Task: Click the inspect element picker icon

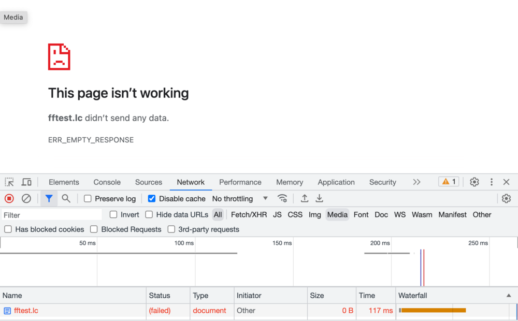Action: [x=9, y=182]
